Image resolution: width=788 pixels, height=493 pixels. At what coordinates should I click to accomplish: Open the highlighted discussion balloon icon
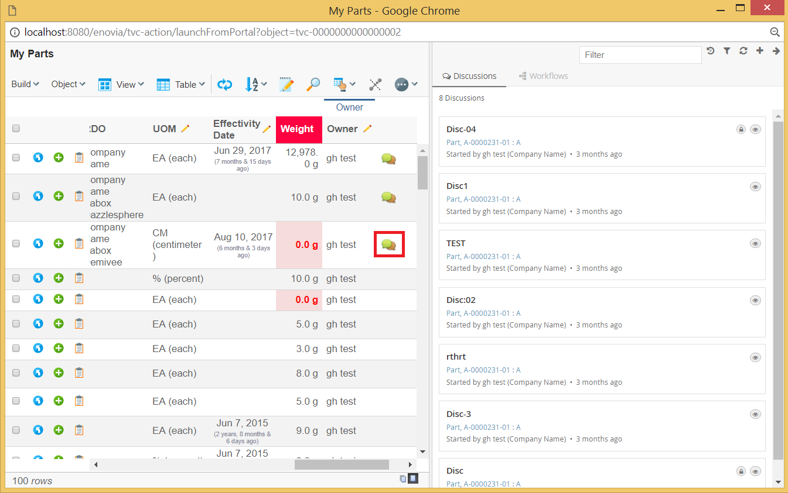pyautogui.click(x=388, y=244)
